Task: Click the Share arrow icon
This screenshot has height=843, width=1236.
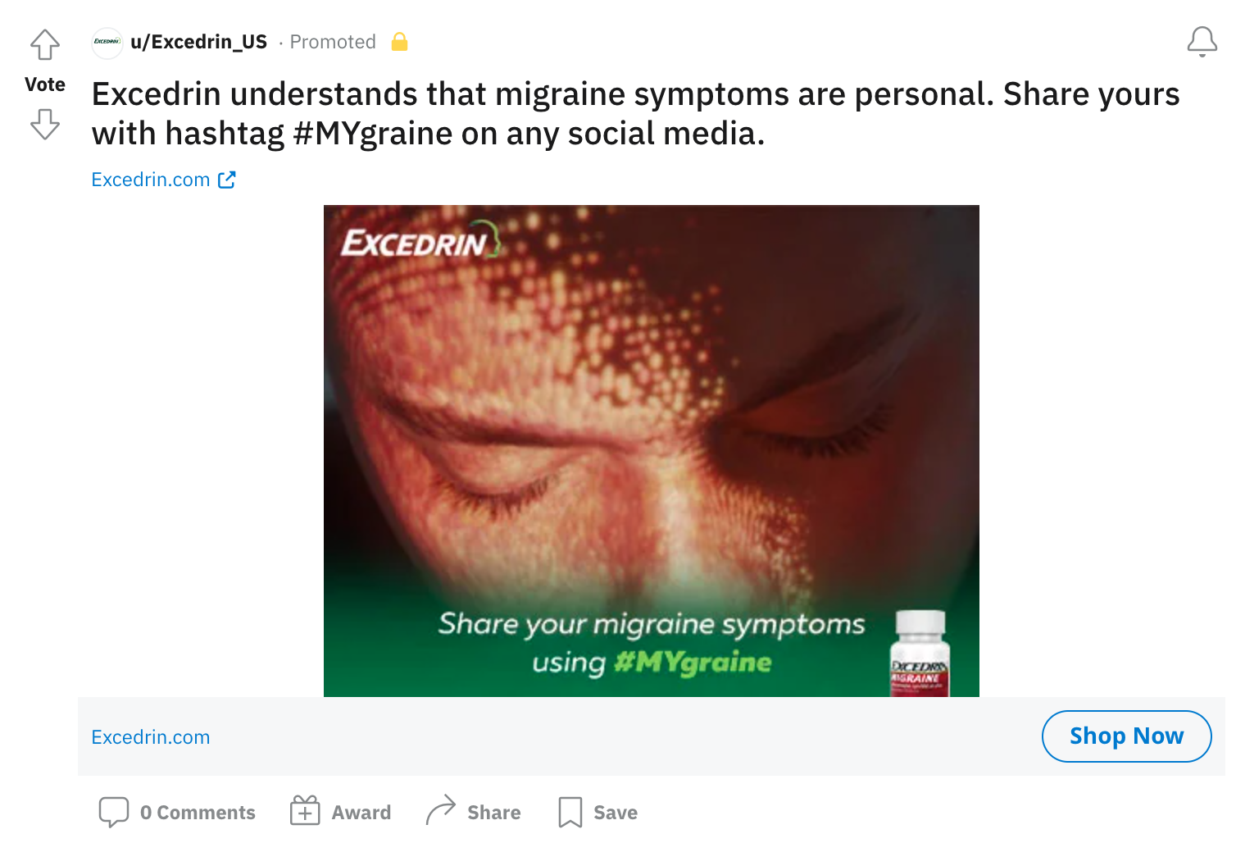Action: coord(440,810)
